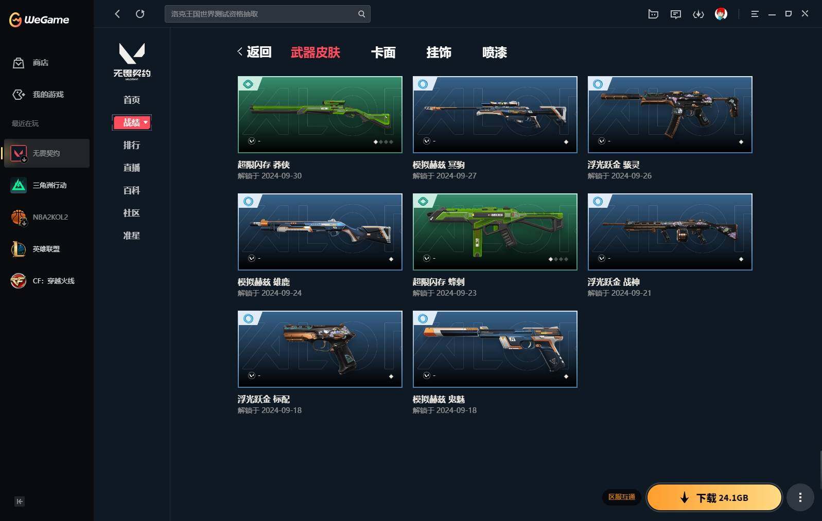
Task: Click the tier badge on 模拟赫兹 鬼魅
Action: coord(423,318)
